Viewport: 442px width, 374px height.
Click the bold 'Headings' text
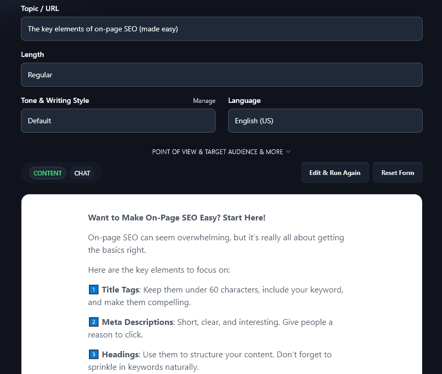coord(120,355)
